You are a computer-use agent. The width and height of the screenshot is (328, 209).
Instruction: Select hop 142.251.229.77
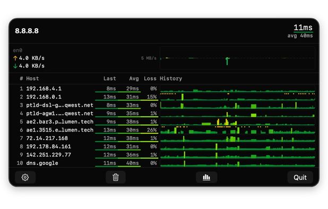point(48,155)
